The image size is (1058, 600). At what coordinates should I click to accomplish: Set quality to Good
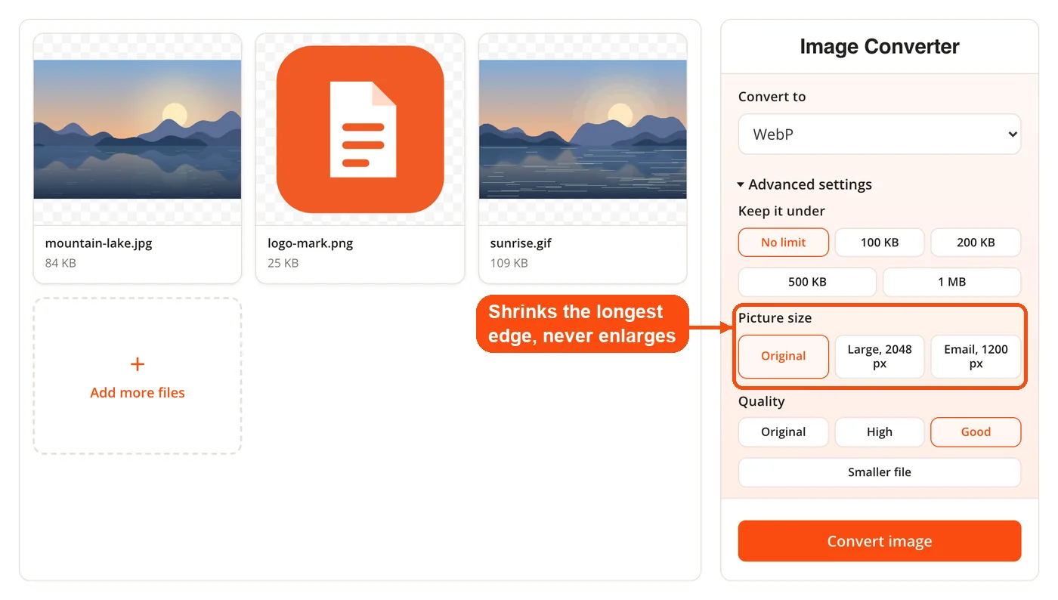click(x=976, y=432)
